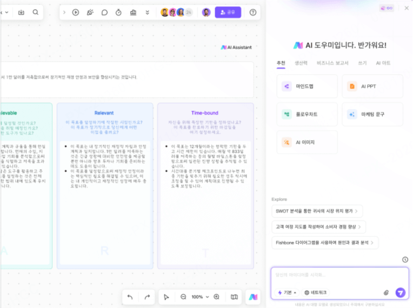
Task: Toggle the AI assistant bottom button
Action: 253,297
